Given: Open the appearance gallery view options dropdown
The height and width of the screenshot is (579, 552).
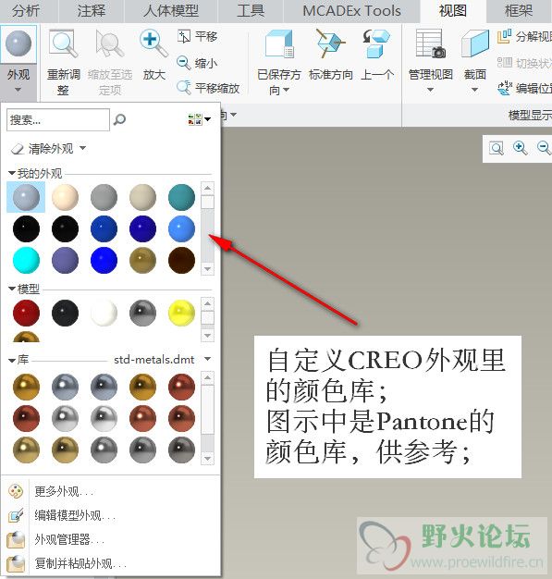Looking at the screenshot, I should coord(200,119).
